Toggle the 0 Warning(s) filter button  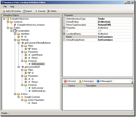pos(86,81)
